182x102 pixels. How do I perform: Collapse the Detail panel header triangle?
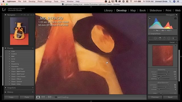coord(176,42)
